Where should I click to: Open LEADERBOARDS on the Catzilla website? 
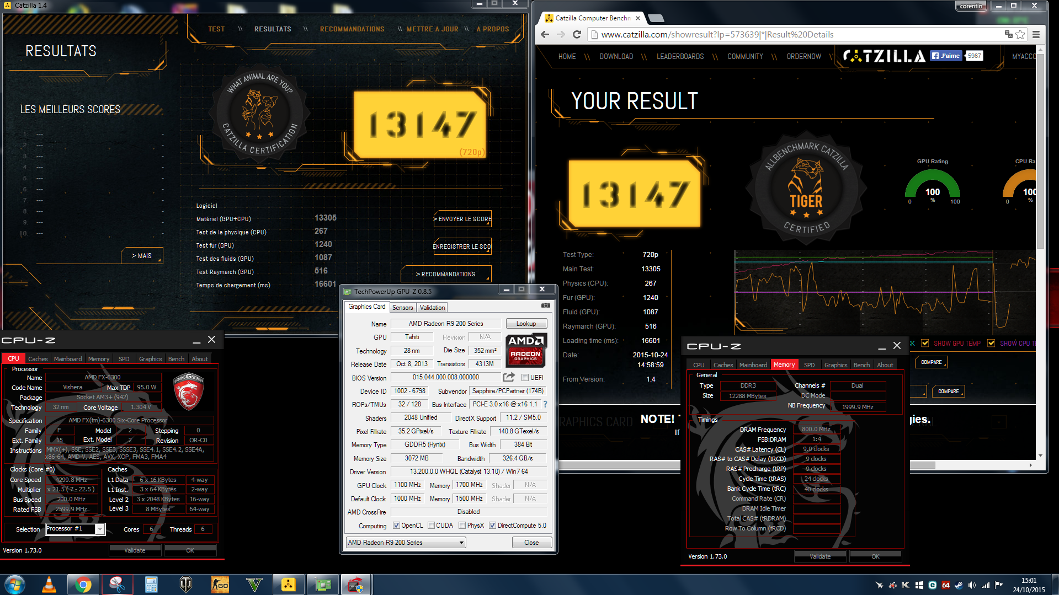coord(680,56)
